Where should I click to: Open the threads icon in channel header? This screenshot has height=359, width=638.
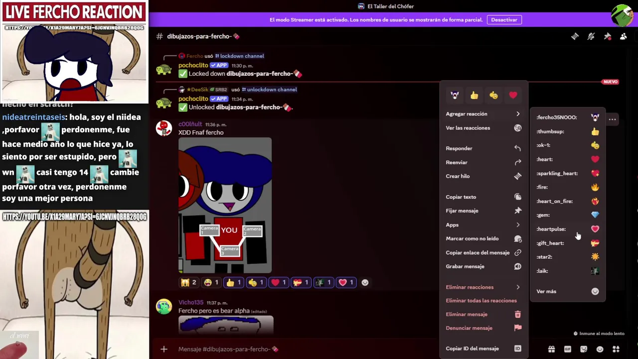pyautogui.click(x=575, y=36)
